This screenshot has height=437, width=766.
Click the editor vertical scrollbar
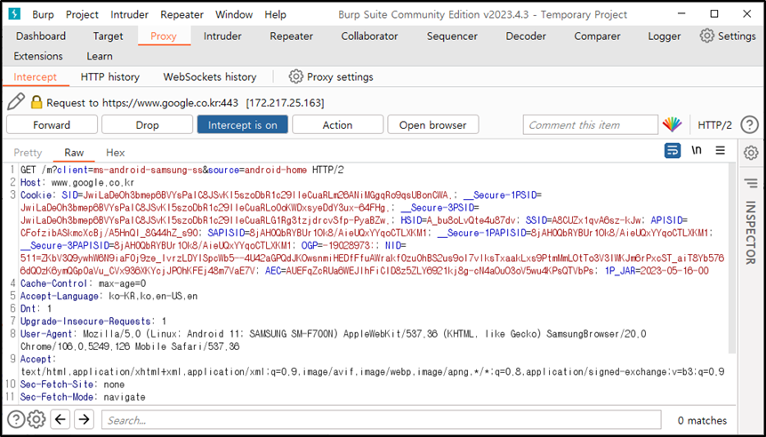(732, 258)
